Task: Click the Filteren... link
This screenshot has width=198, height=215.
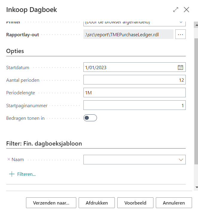Action: tap(26, 174)
